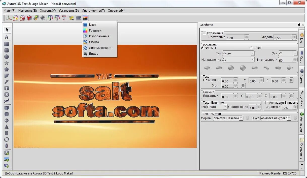Switch to the Освещение side tab
Screen dimensions: 307x178
[302, 149]
